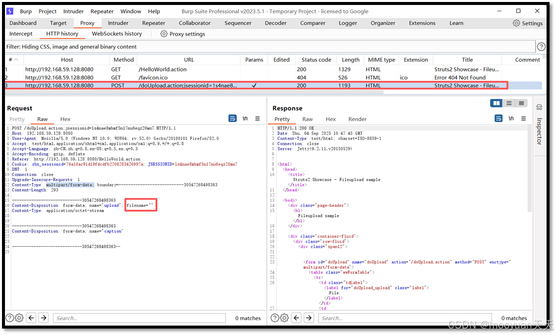The width and height of the screenshot is (556, 335).
Task: Click the Response search input field
Action: click(405, 318)
